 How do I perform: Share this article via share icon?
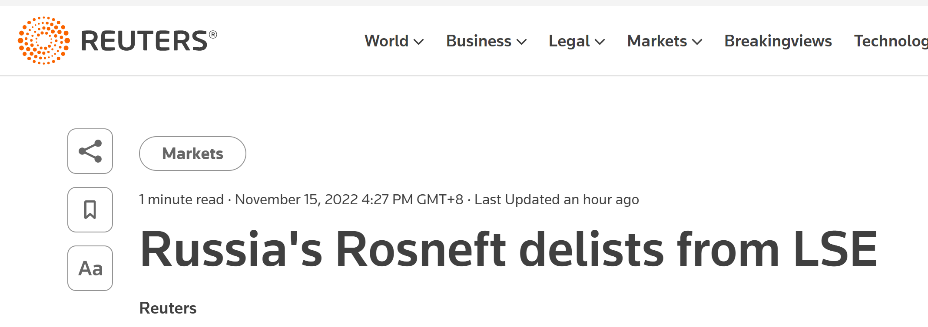click(x=90, y=151)
